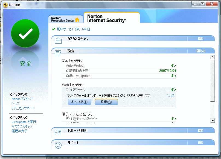Click the settings scrollbar up arrow
Viewport: 221px width, 159px height.
(213, 57)
